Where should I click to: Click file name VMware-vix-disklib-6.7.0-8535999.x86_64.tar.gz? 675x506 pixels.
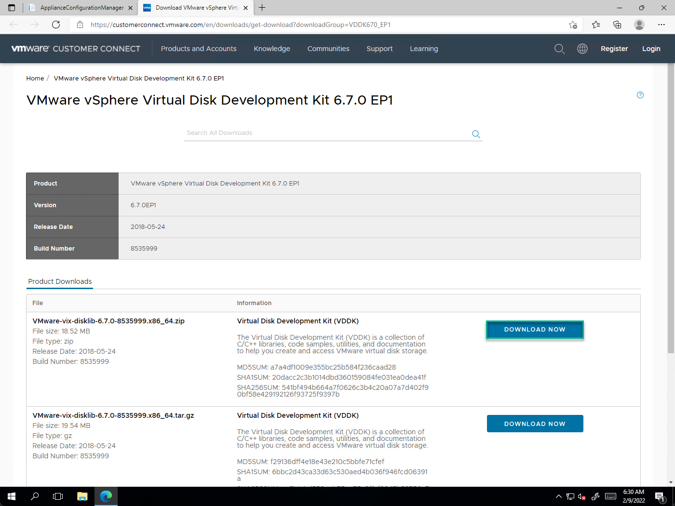pyautogui.click(x=113, y=415)
